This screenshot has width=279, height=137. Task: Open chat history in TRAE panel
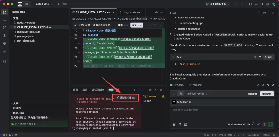[x=264, y=13]
